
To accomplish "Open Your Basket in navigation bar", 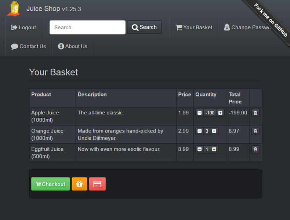I will point(194,27).
